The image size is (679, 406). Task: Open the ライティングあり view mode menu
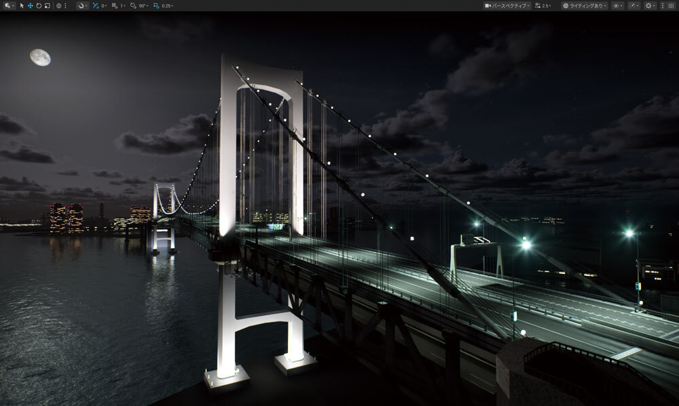(585, 5)
